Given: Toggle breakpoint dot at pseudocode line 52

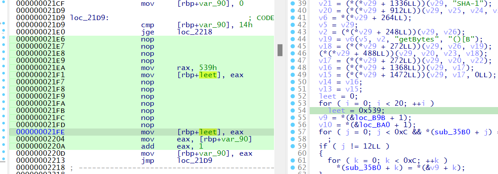Looking at the screenshot, I should click(293, 96).
